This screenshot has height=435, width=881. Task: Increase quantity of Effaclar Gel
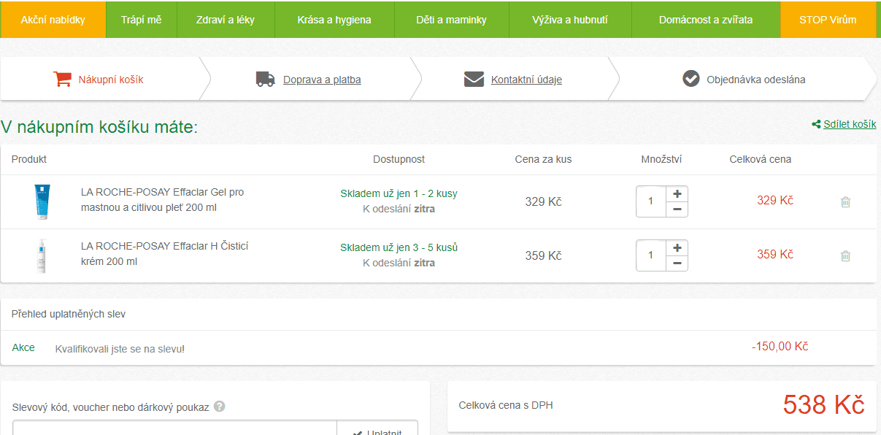coord(677,194)
